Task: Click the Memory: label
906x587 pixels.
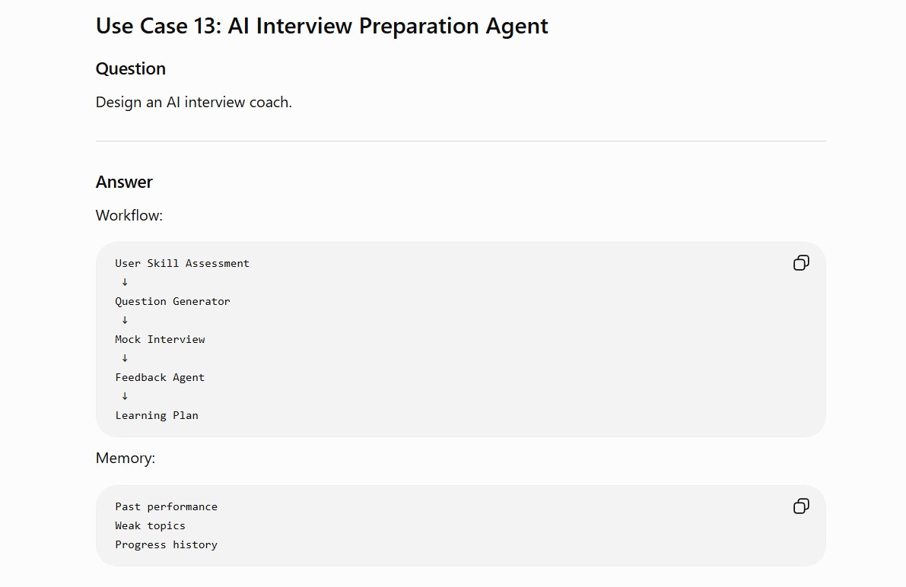Action: 126,458
